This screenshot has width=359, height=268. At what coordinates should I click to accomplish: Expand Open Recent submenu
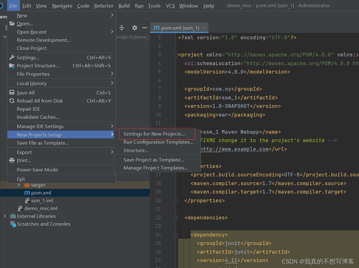coord(112,31)
